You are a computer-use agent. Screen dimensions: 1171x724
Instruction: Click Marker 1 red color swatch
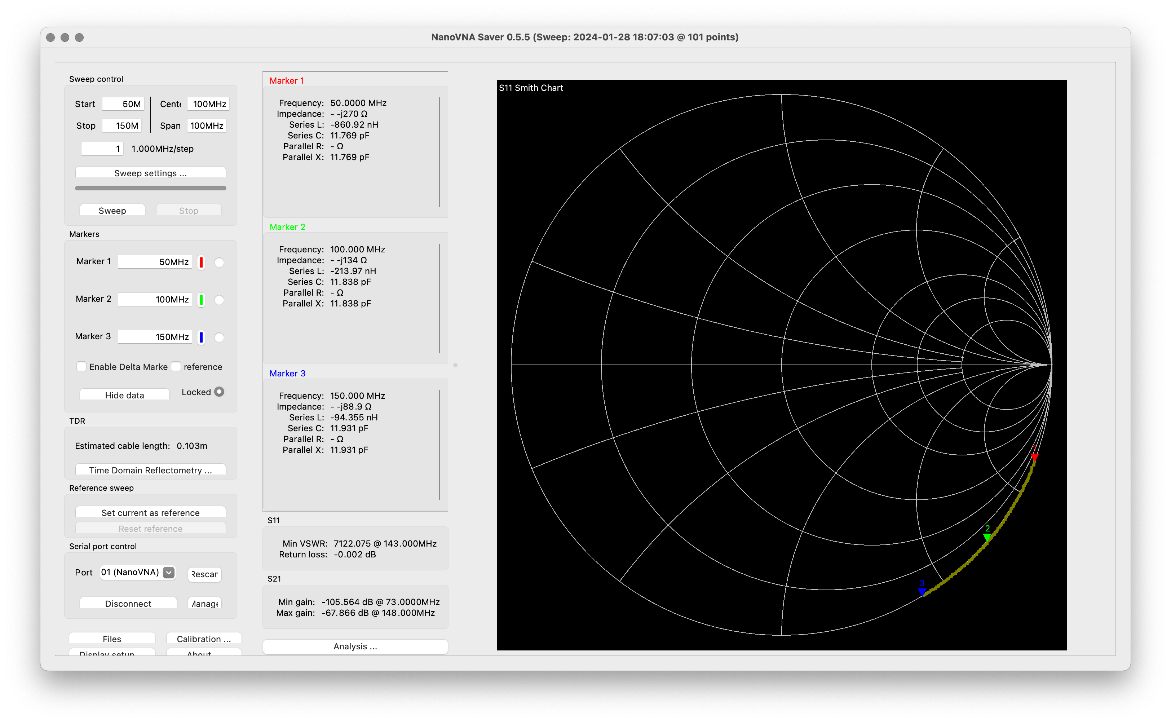pos(201,262)
